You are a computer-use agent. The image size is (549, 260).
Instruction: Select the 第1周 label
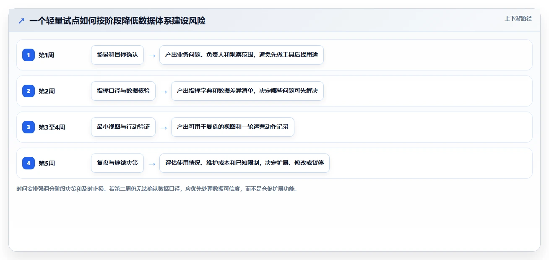click(47, 55)
